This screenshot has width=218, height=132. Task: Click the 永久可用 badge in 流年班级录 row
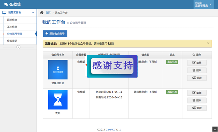pos(172,62)
